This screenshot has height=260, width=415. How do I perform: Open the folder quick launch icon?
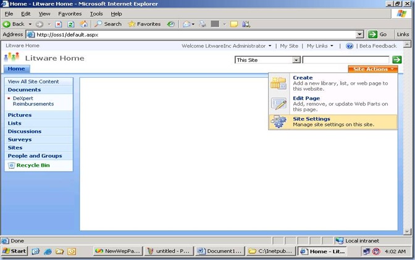coord(59,251)
